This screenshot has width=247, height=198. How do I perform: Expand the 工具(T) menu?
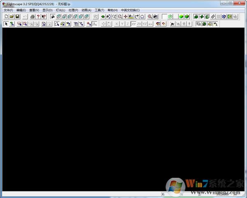(x=99, y=10)
